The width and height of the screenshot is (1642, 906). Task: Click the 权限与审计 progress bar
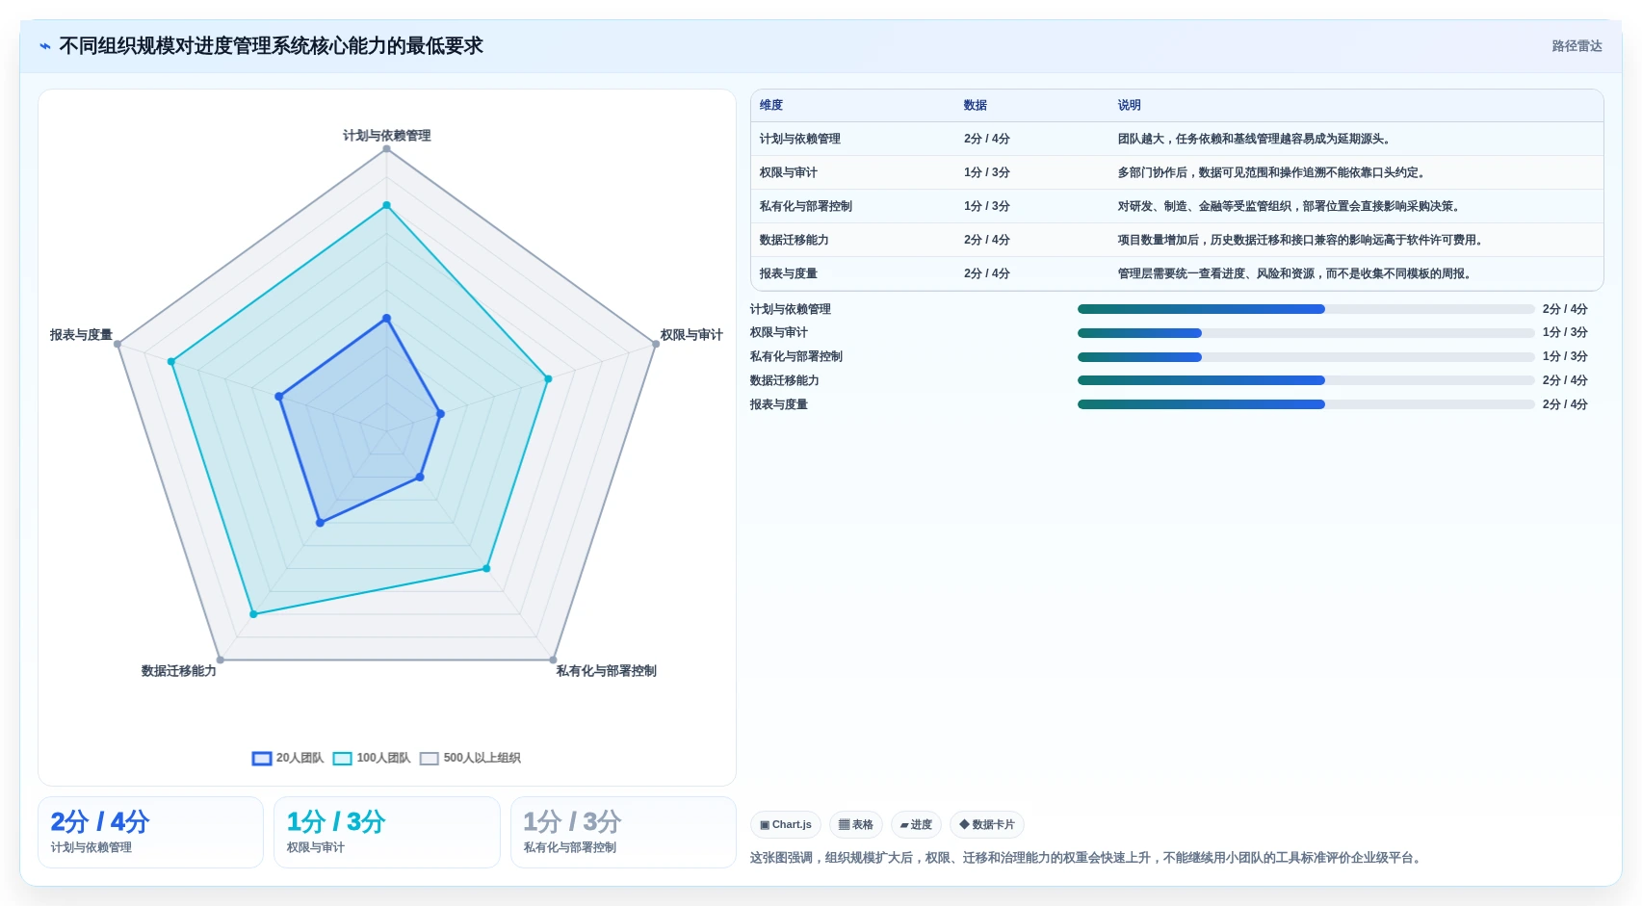coord(1306,333)
